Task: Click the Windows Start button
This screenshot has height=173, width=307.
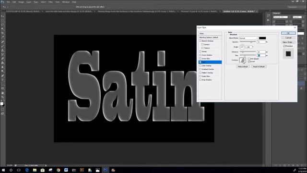Action: click(3, 170)
